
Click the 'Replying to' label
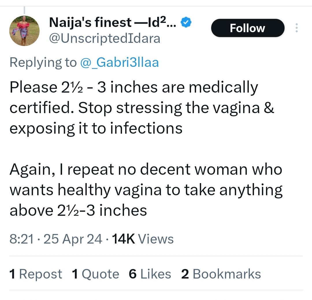(x=43, y=62)
